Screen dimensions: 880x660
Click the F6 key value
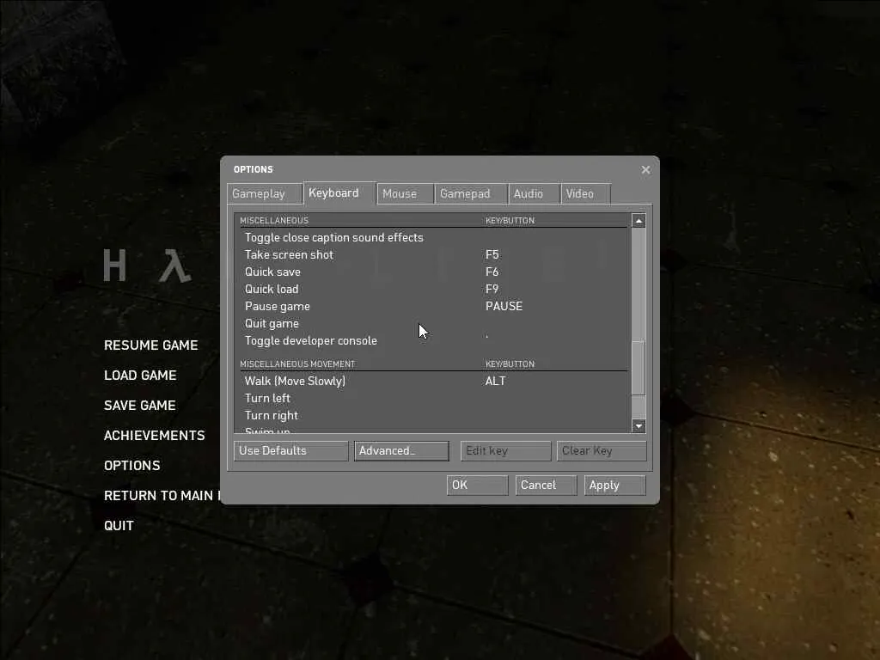492,272
